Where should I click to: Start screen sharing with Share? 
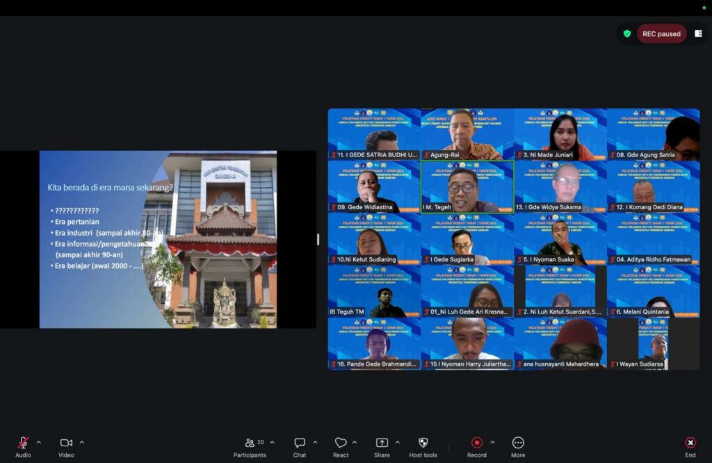pos(382,446)
